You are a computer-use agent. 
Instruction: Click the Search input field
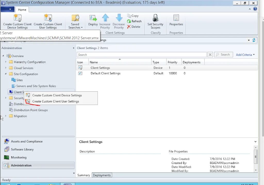(x=142, y=55)
